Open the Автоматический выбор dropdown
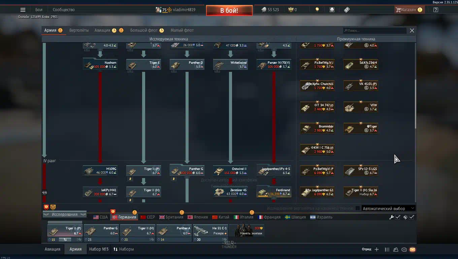 point(389,208)
